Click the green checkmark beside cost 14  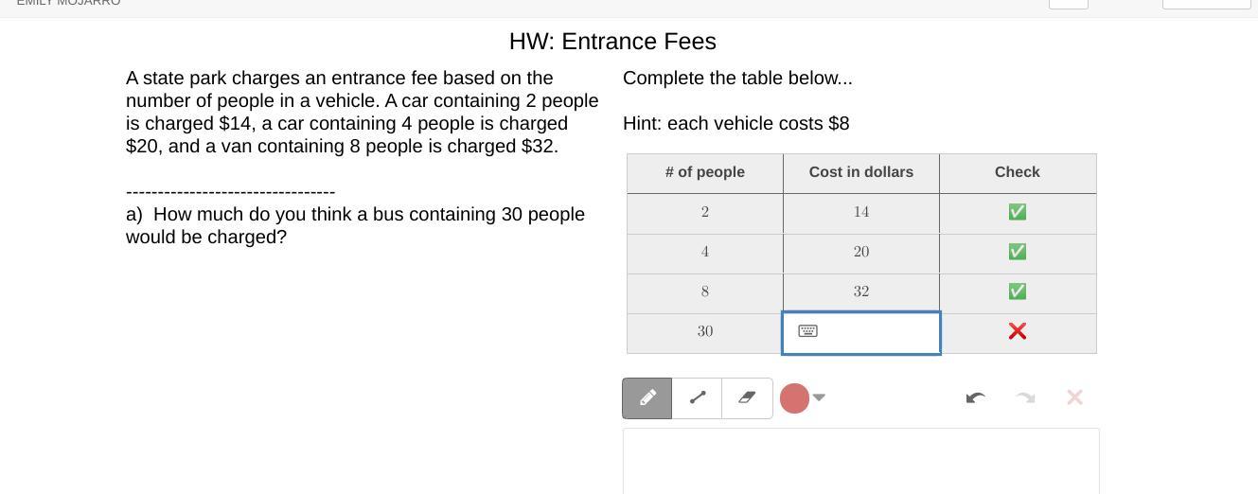coord(1018,212)
